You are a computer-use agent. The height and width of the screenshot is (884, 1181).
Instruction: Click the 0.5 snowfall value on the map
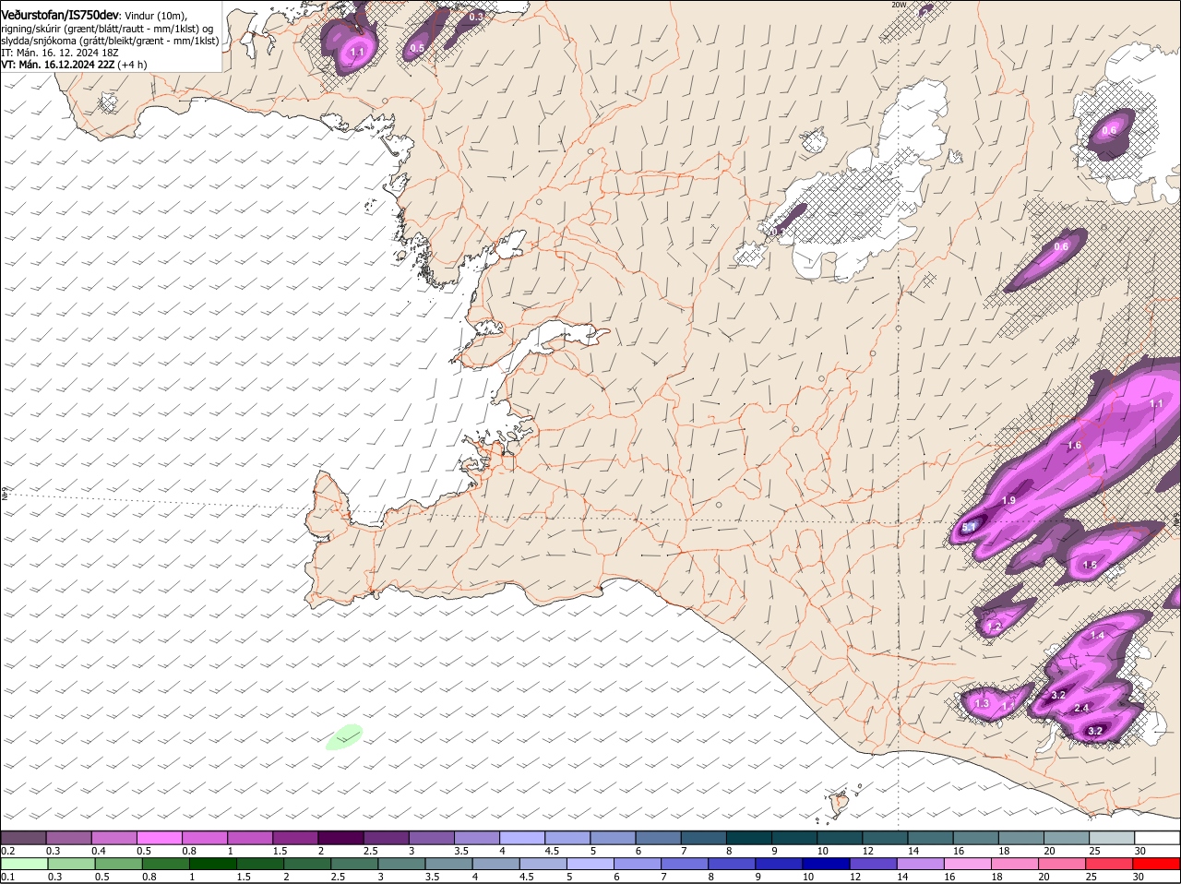pos(417,48)
